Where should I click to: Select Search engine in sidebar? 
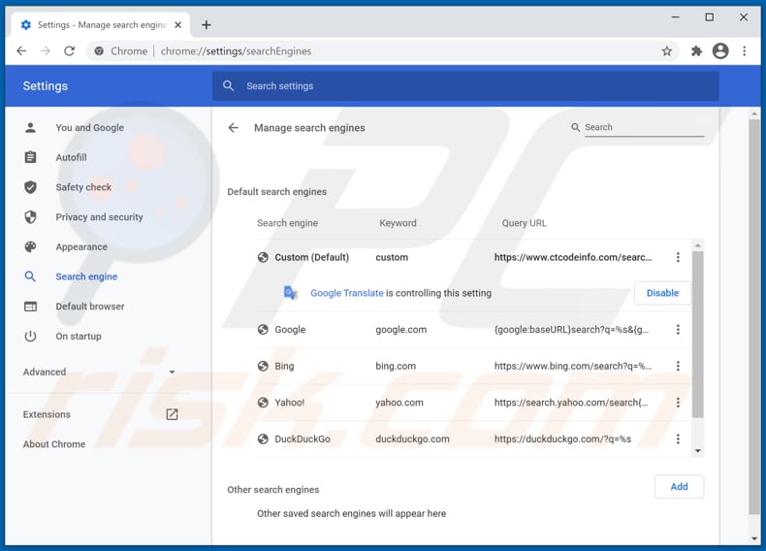coord(86,276)
